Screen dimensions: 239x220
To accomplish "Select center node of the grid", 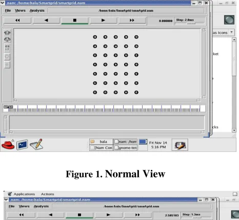I will (x=115, y=64).
